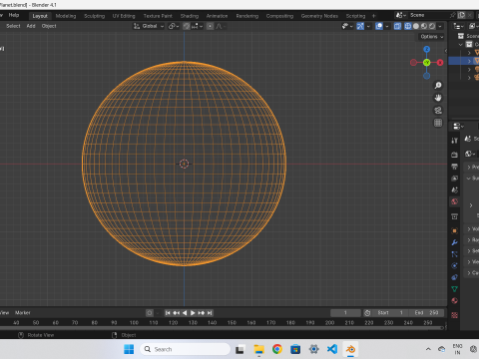The width and height of the screenshot is (479, 359).
Task: Switch to wireframe viewport shading
Action: point(408,26)
